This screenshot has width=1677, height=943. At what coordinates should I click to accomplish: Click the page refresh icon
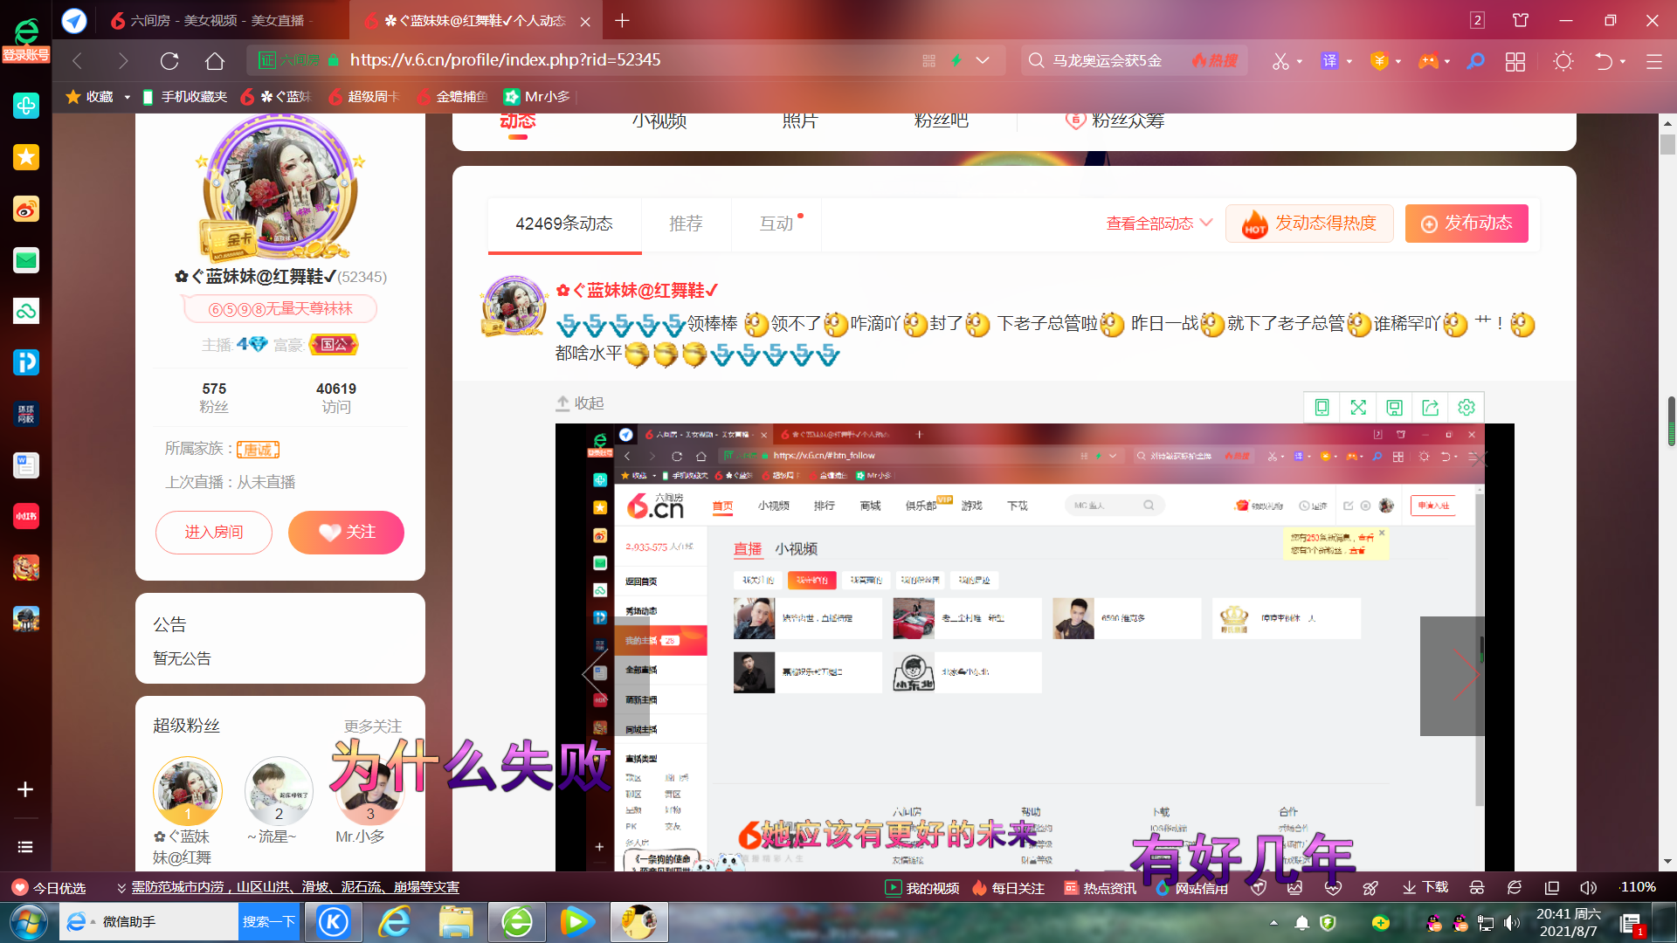pyautogui.click(x=169, y=61)
